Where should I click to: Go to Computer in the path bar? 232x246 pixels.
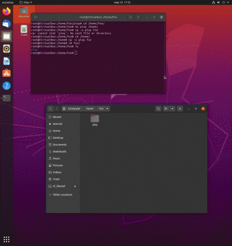coord(72,108)
